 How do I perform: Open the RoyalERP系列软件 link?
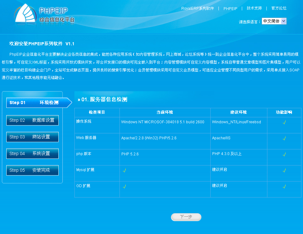click(x=197, y=8)
